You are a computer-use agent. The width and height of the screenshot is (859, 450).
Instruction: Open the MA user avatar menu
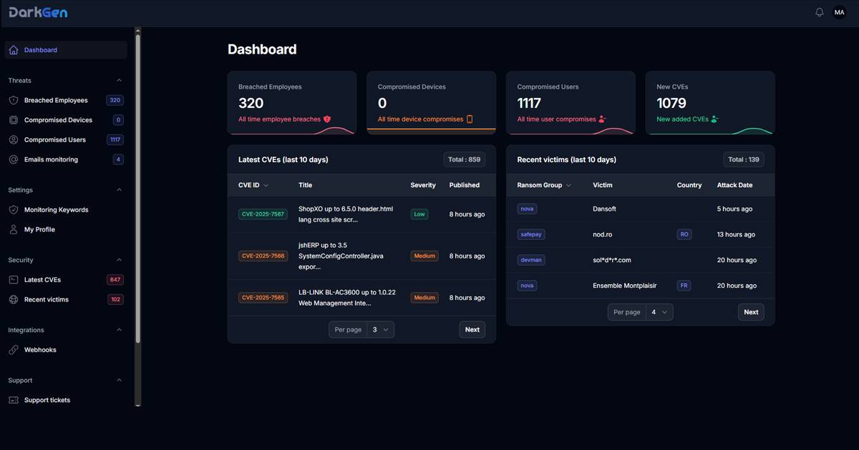pyautogui.click(x=839, y=12)
